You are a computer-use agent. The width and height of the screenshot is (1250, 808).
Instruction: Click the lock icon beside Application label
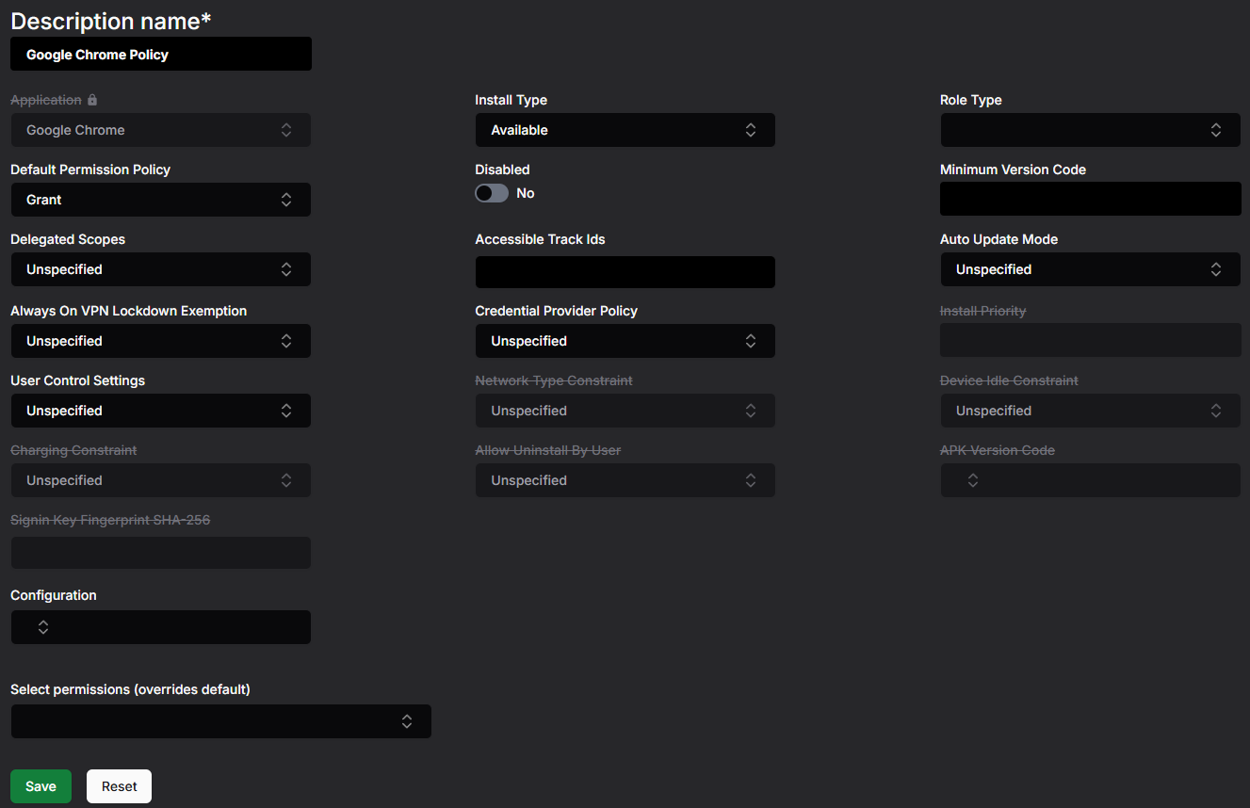[x=92, y=100]
